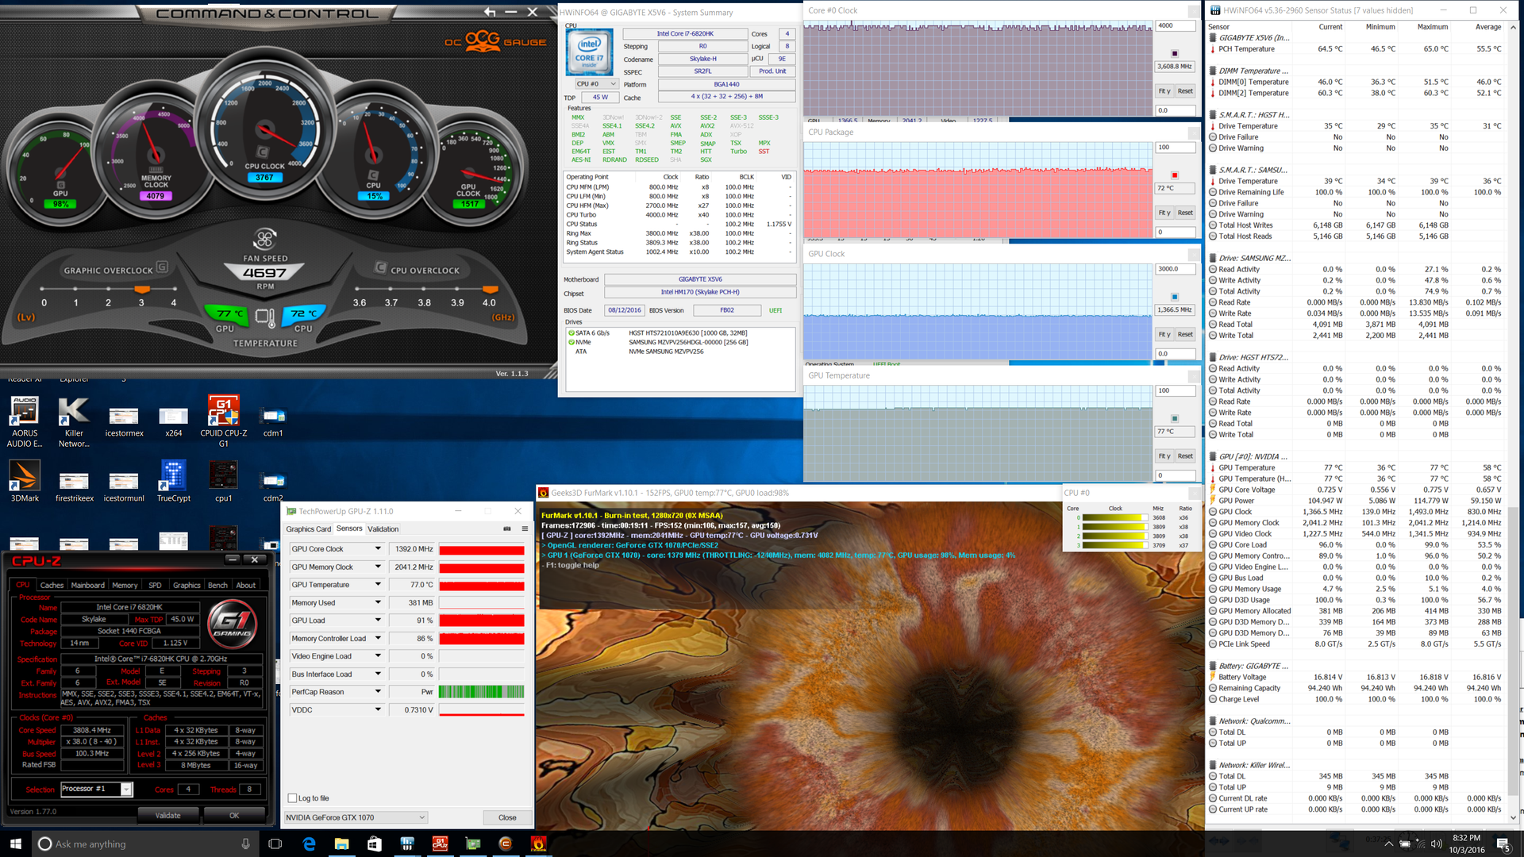The width and height of the screenshot is (1524, 857).
Task: Click the CPU Overclock C icon
Action: pos(380,268)
